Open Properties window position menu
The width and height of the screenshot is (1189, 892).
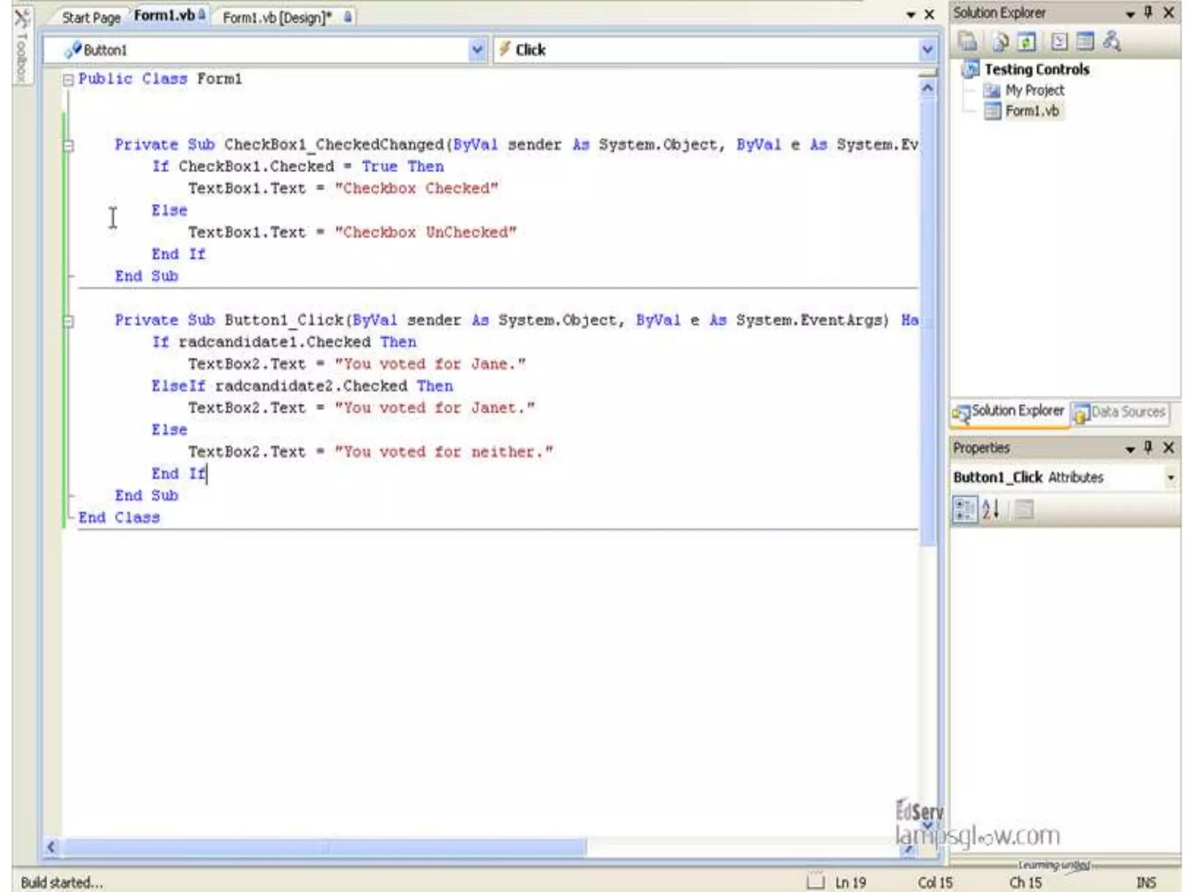coord(1130,448)
